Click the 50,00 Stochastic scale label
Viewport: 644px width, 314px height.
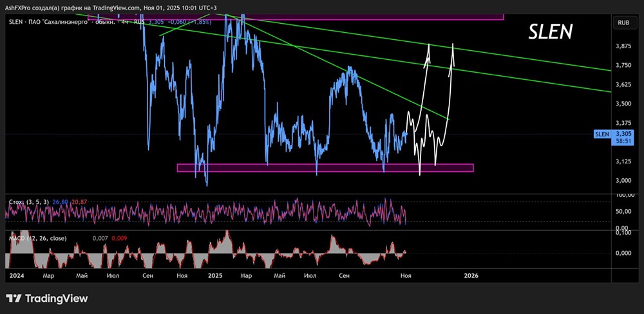coord(623,212)
